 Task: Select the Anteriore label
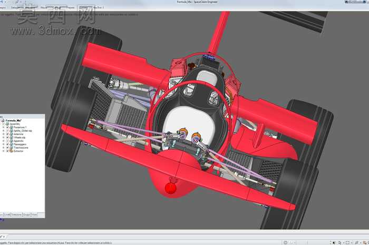(x=18, y=134)
